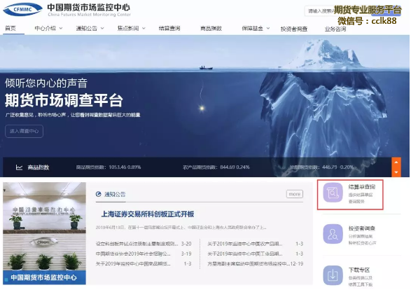Click the 商品指数 chart icon

19,167
